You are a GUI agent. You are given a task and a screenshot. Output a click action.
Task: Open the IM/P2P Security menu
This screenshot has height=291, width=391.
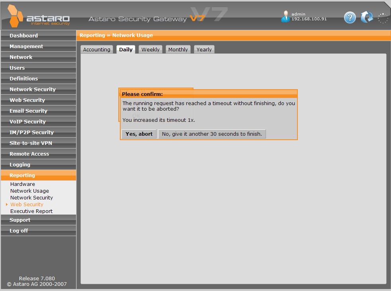point(38,132)
